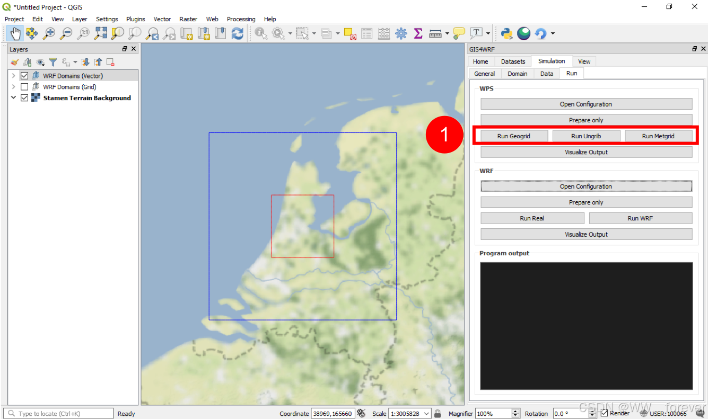Open the Manage Map Themes eye dropdown
This screenshot has height=419, width=708.
(40, 63)
